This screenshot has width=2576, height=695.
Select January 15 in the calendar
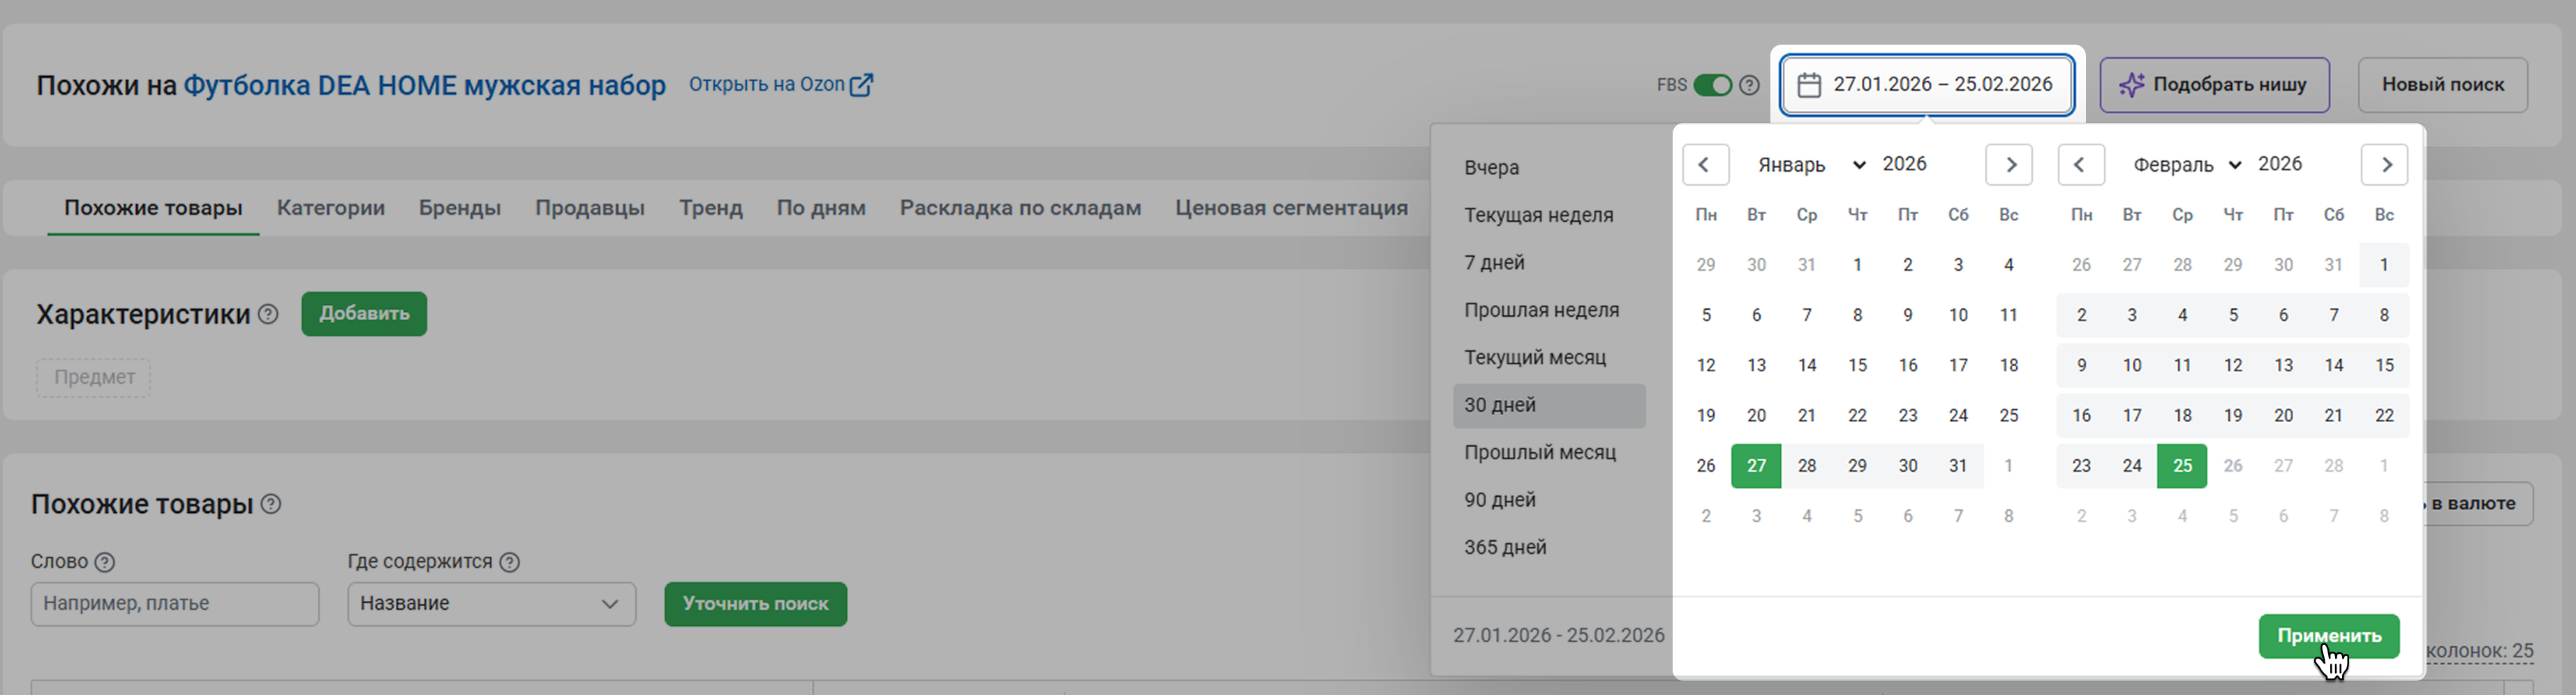[x=1857, y=365]
